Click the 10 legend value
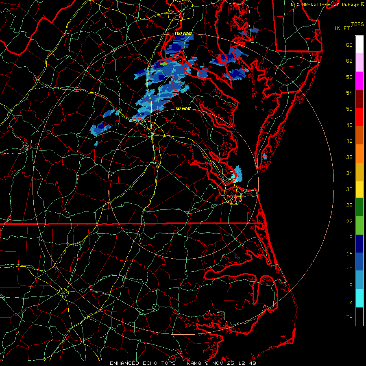 pyautogui.click(x=349, y=270)
